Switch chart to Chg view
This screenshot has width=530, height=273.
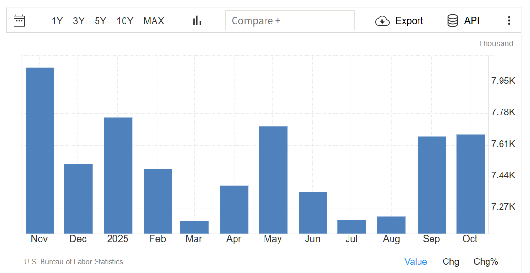451,262
